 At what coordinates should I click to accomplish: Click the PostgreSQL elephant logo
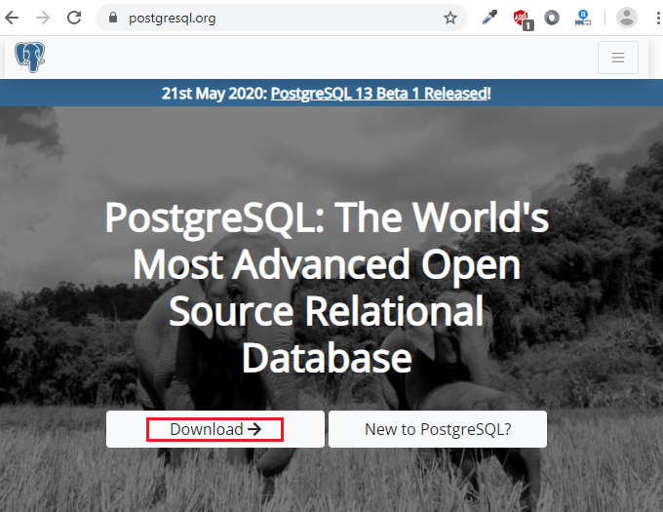(x=30, y=58)
